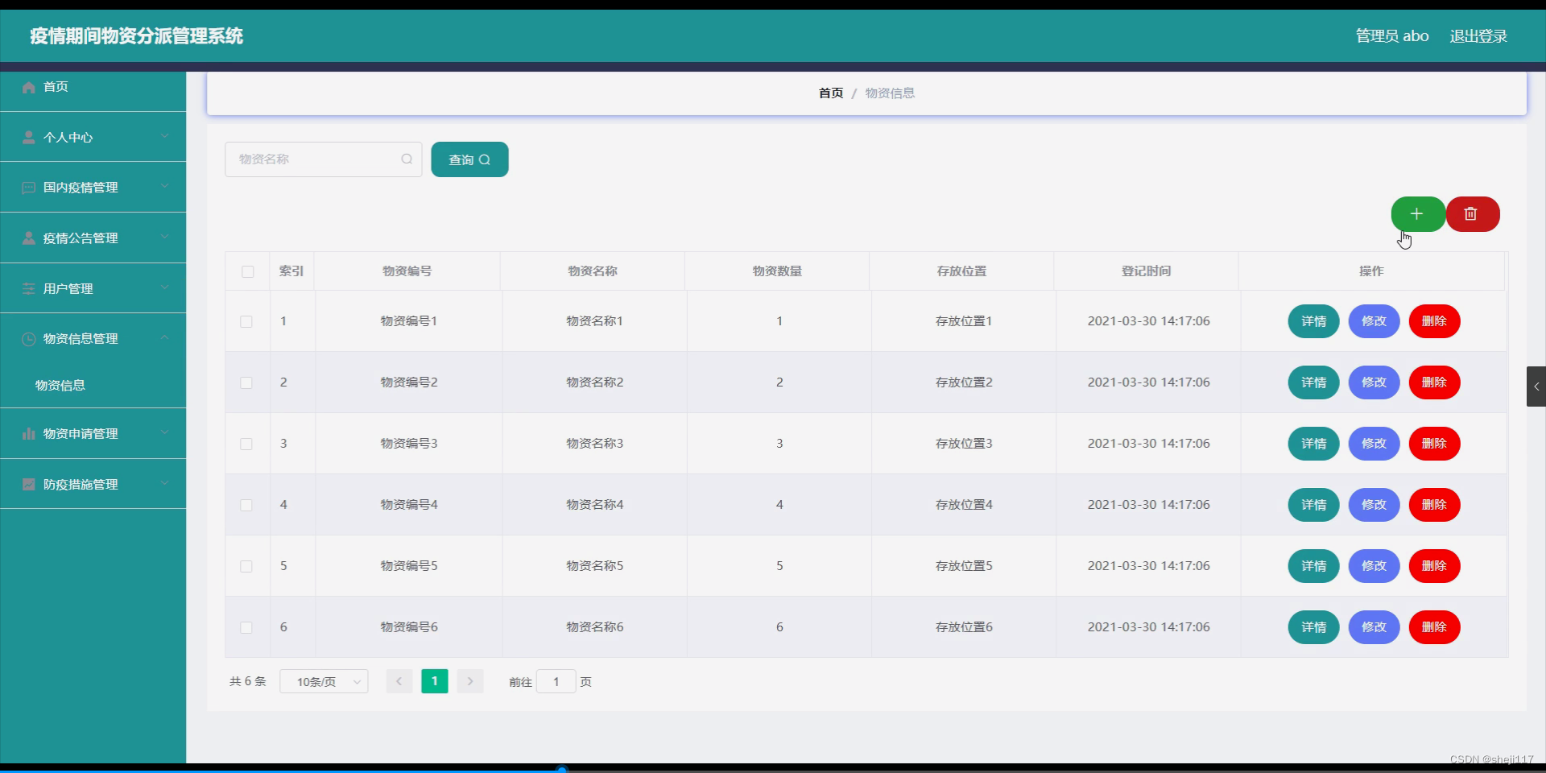Screen dimensions: 1546x773
Task: Expand the 国内疫情管理 menu chevron
Action: (165, 186)
